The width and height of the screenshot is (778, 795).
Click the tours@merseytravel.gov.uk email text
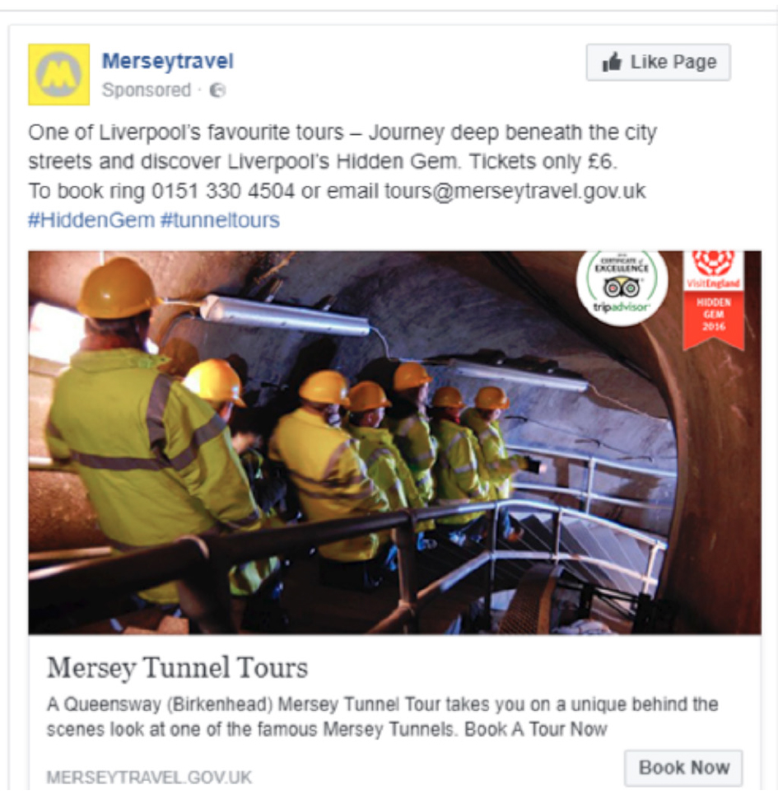(515, 191)
